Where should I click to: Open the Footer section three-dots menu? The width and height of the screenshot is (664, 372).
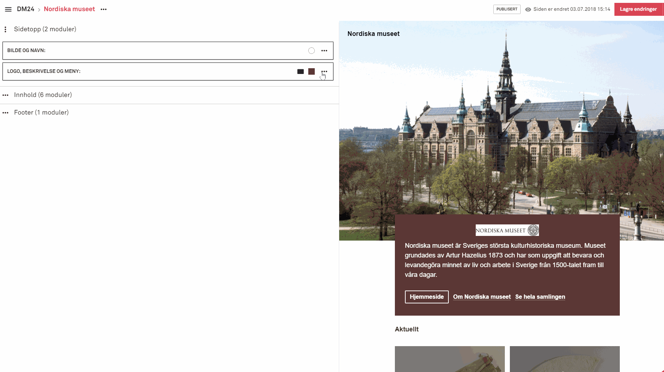[5, 113]
